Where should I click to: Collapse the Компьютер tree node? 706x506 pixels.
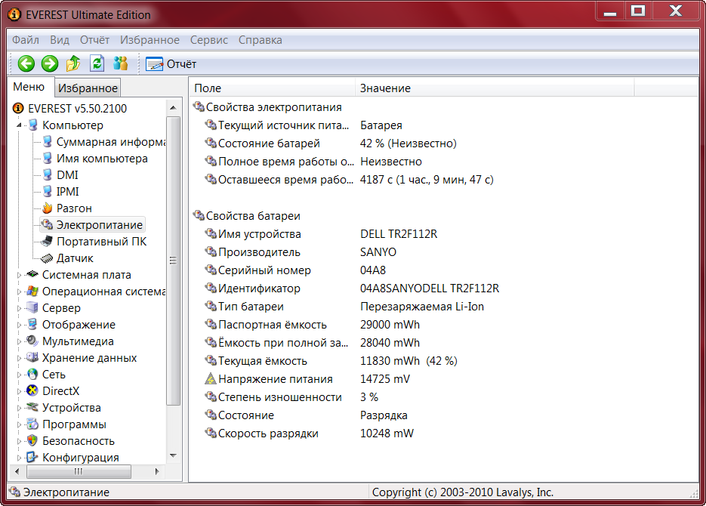tap(20, 125)
